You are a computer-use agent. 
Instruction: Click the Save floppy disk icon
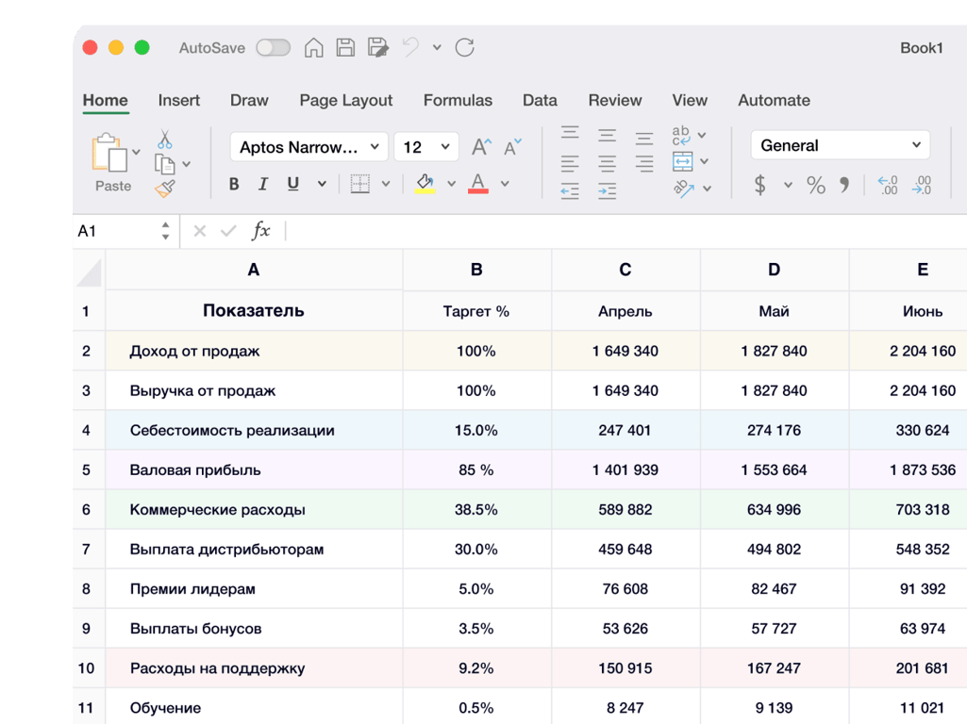tap(345, 48)
